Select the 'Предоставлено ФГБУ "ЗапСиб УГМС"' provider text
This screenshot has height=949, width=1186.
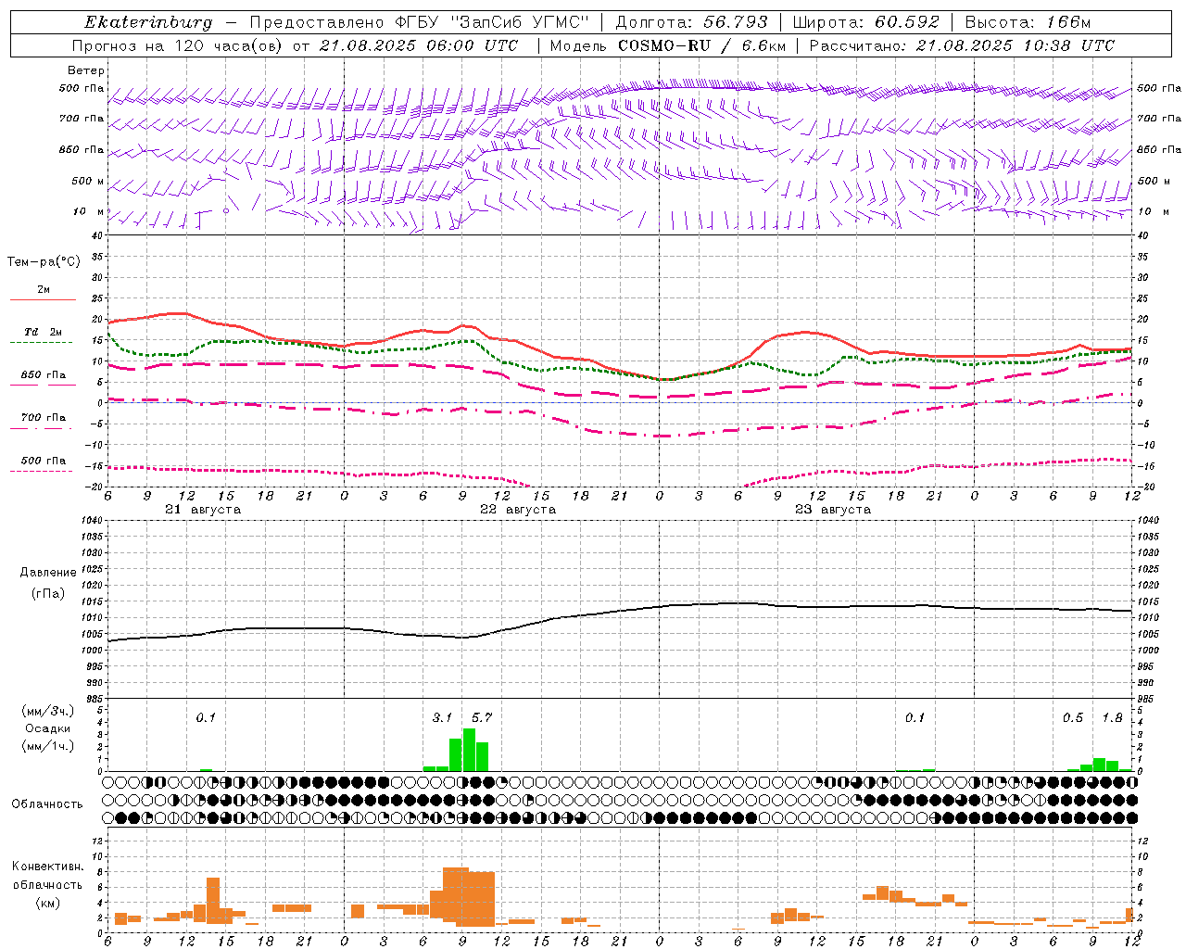point(420,22)
